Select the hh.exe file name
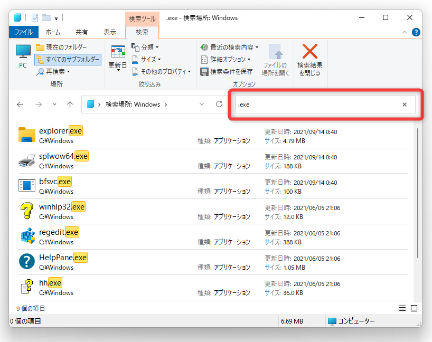The width and height of the screenshot is (432, 342). click(50, 283)
